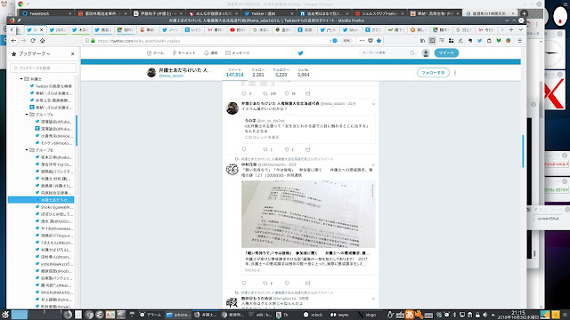This screenshot has height=320, width=570.
Task: Click the Firefox forward arrow
Action: click(x=24, y=41)
